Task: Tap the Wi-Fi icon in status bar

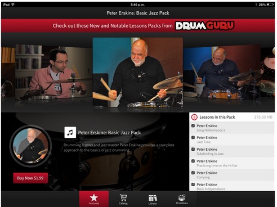Action: pyautogui.click(x=13, y=4)
